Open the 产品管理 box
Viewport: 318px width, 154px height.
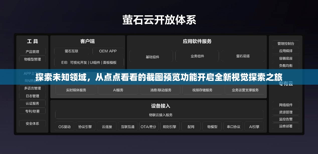pos(32,52)
